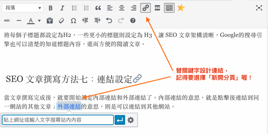This screenshot has width=268, height=134.
Task: Insert a bulleted list
Action: pos(74,8)
